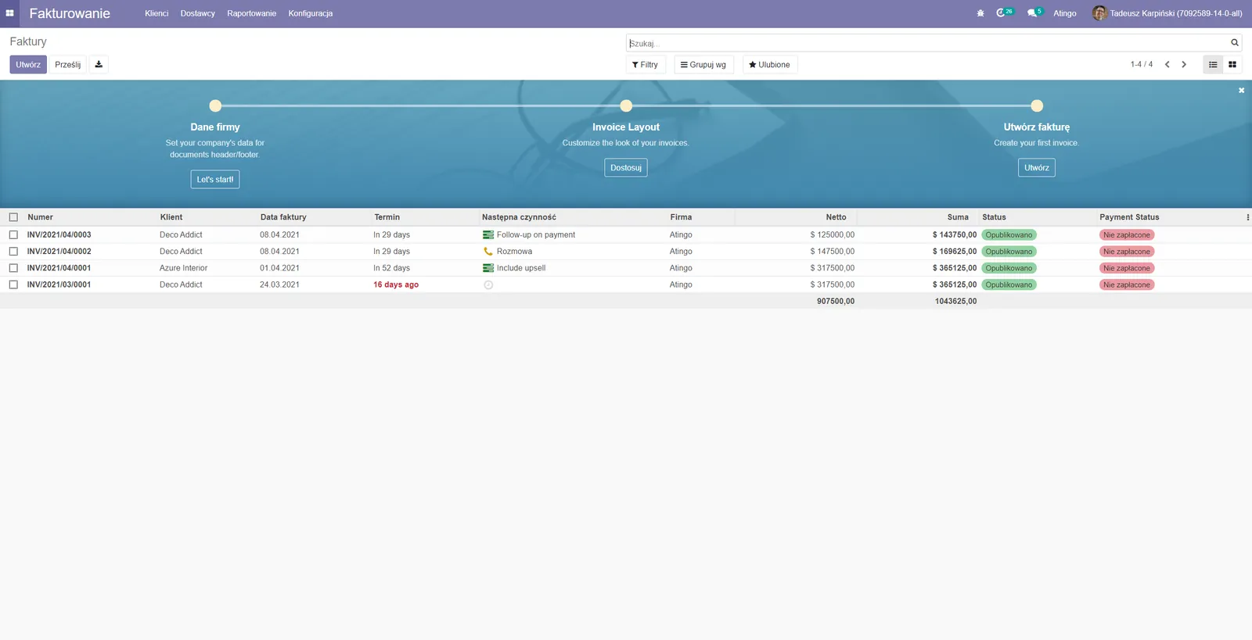Screen dimensions: 1252x640
Task: Open the Filtry dropdown
Action: (646, 65)
